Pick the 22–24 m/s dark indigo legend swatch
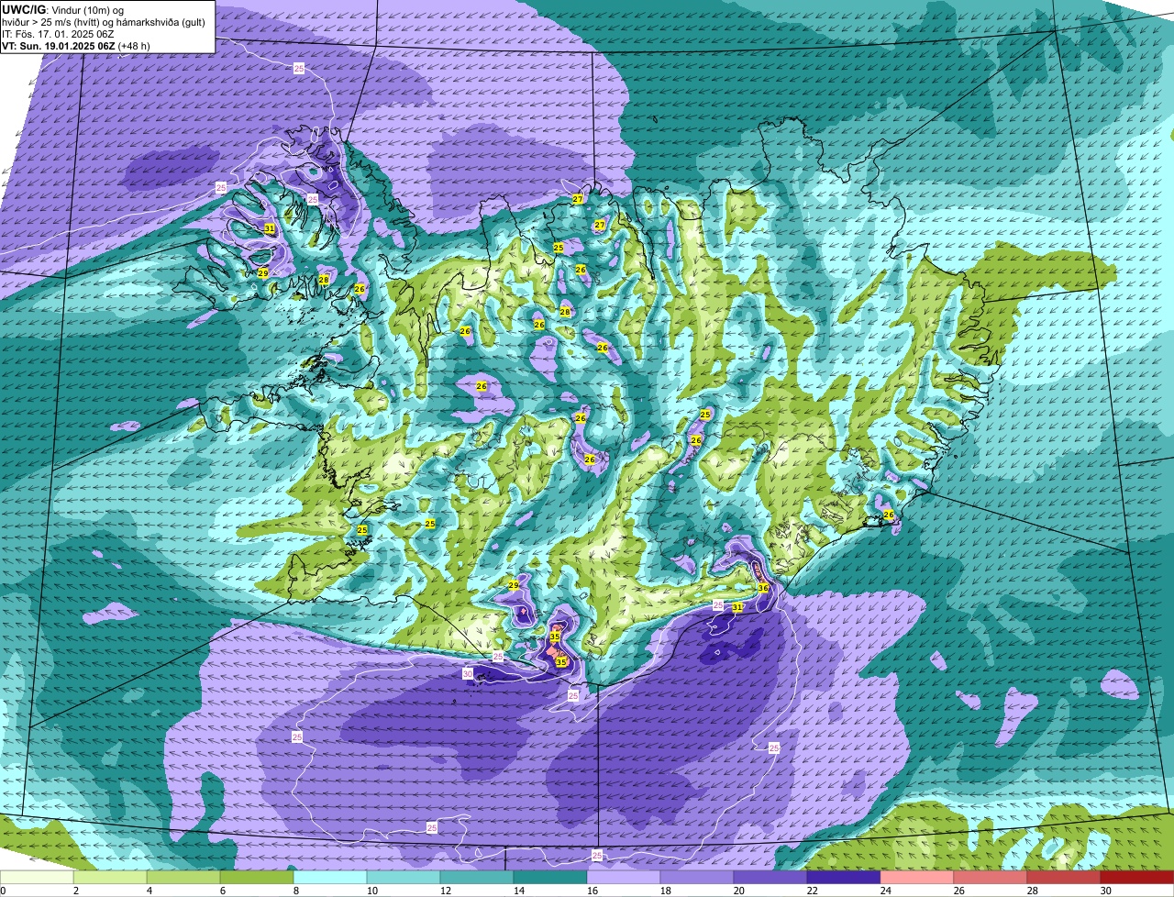 click(844, 878)
